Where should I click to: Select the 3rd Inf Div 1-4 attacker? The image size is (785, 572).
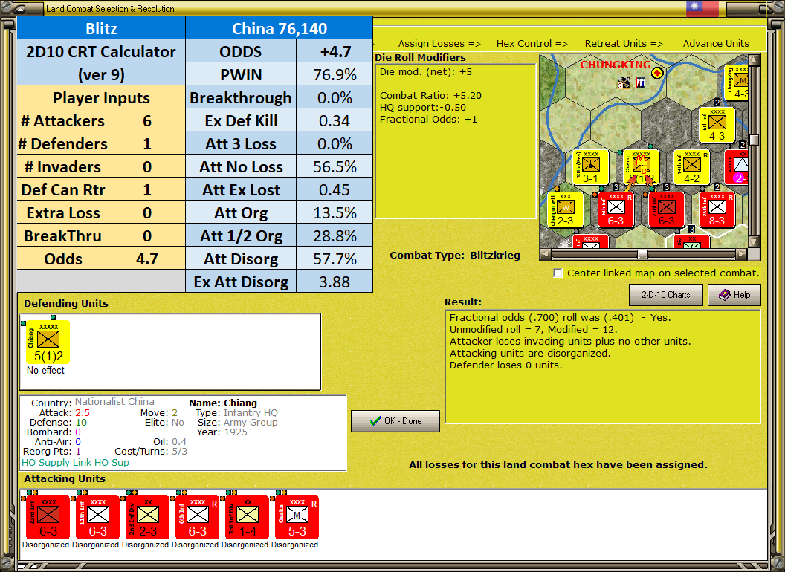pos(248,517)
